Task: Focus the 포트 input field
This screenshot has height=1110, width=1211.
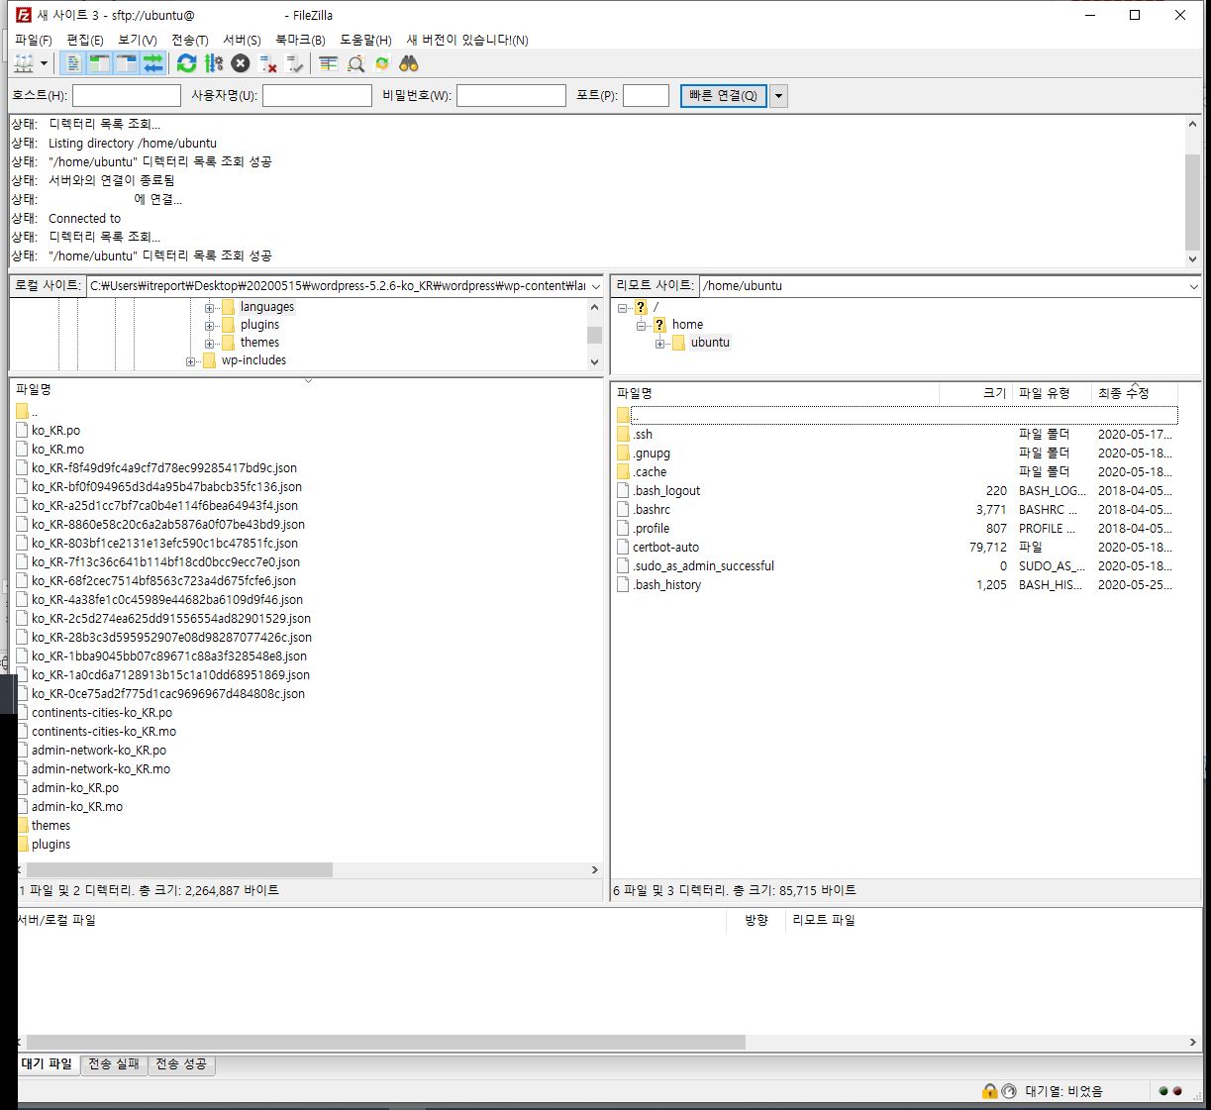Action: pos(646,95)
